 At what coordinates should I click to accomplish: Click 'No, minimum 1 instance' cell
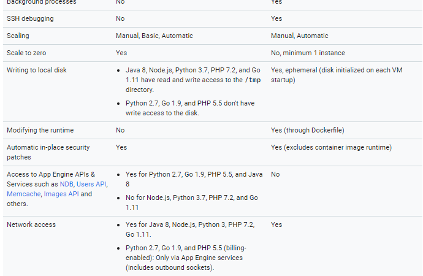pos(308,53)
